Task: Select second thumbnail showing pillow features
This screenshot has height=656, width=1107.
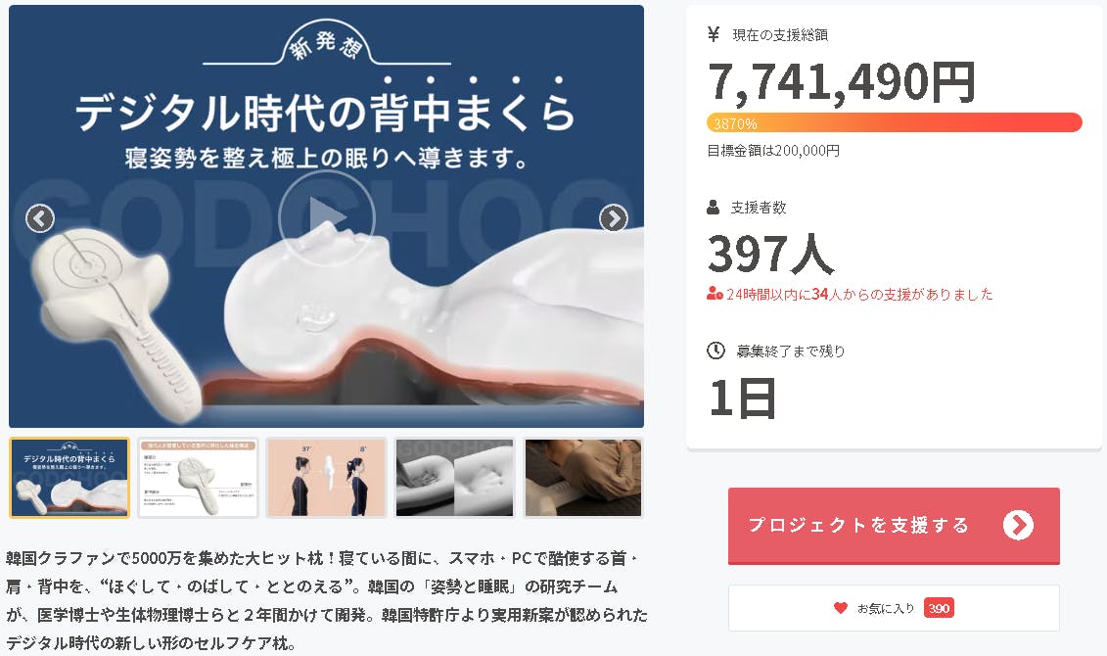Action: [198, 478]
